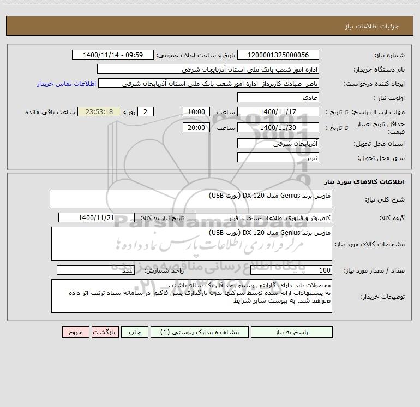Click the نام دستگاه خریدار label

[x=379, y=70]
